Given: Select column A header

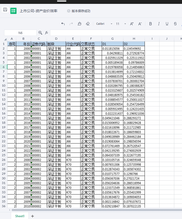Looking at the screenshot, I should (12, 39).
